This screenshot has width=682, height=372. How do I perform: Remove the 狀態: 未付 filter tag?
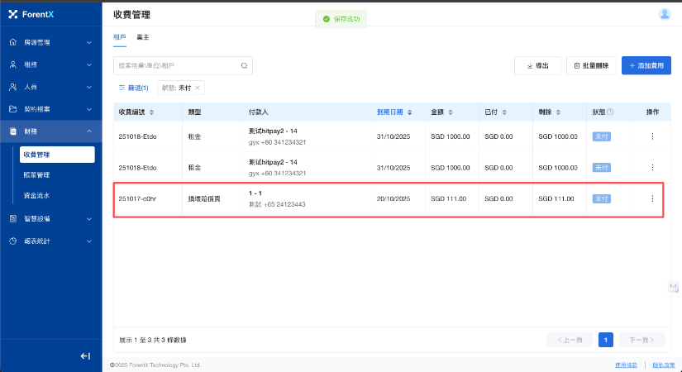pos(197,88)
